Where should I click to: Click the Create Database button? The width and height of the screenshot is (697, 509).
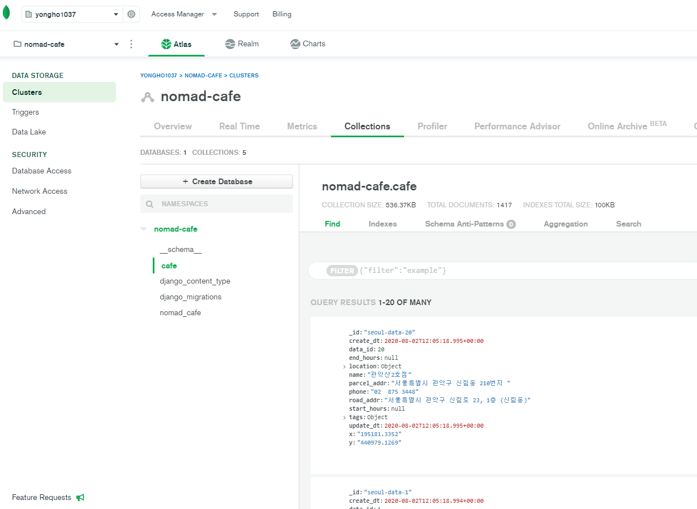coord(217,181)
